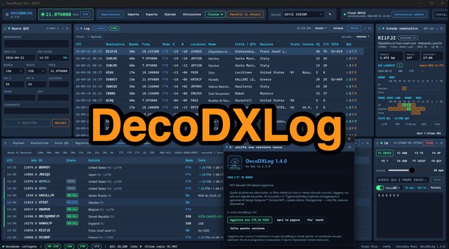This screenshot has height=249, width=449.
Task: Click the E QSL icon on K2UU row
Action: click(356, 73)
